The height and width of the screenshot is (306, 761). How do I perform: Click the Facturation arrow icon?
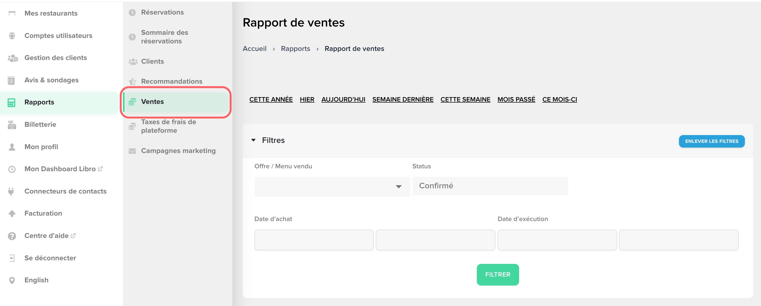pos(12,214)
